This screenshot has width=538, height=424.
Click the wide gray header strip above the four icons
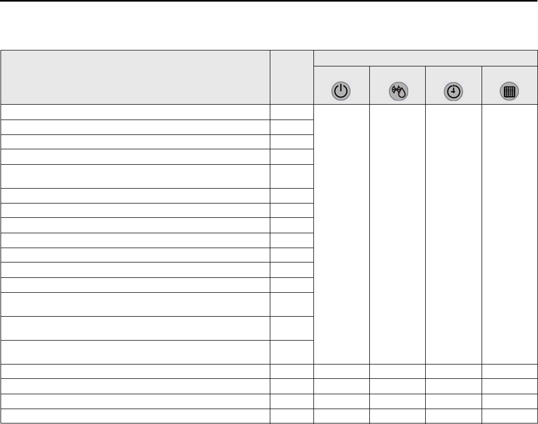pos(426,58)
